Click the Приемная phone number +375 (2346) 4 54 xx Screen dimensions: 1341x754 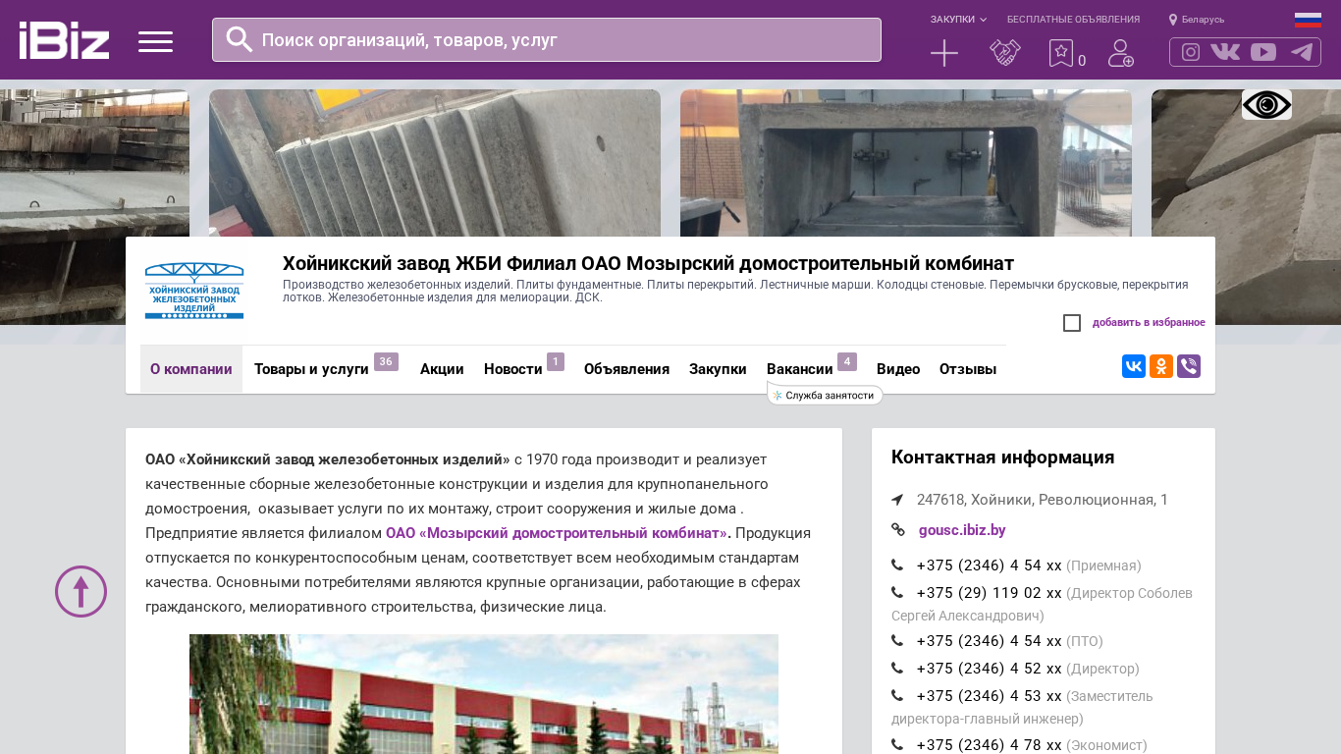coord(990,565)
